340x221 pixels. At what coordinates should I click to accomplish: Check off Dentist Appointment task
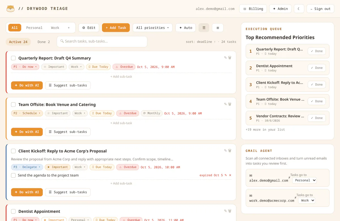tap(13, 211)
